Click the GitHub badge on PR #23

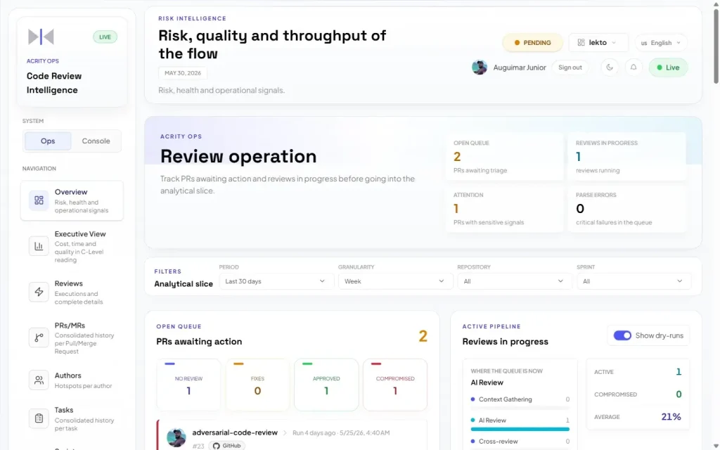[x=227, y=445]
